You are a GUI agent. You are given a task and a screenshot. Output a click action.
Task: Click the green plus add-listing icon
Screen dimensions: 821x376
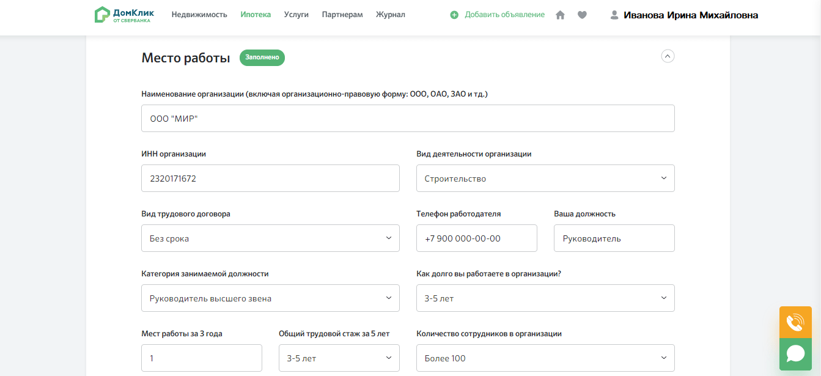454,15
